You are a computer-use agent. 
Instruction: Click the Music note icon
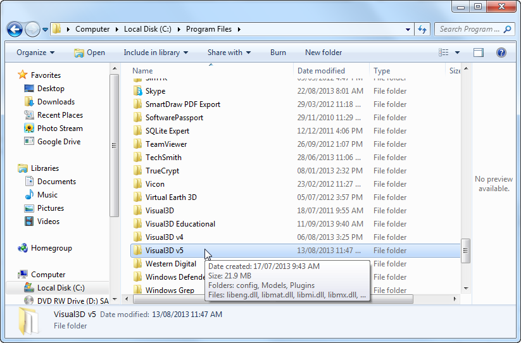coord(29,194)
